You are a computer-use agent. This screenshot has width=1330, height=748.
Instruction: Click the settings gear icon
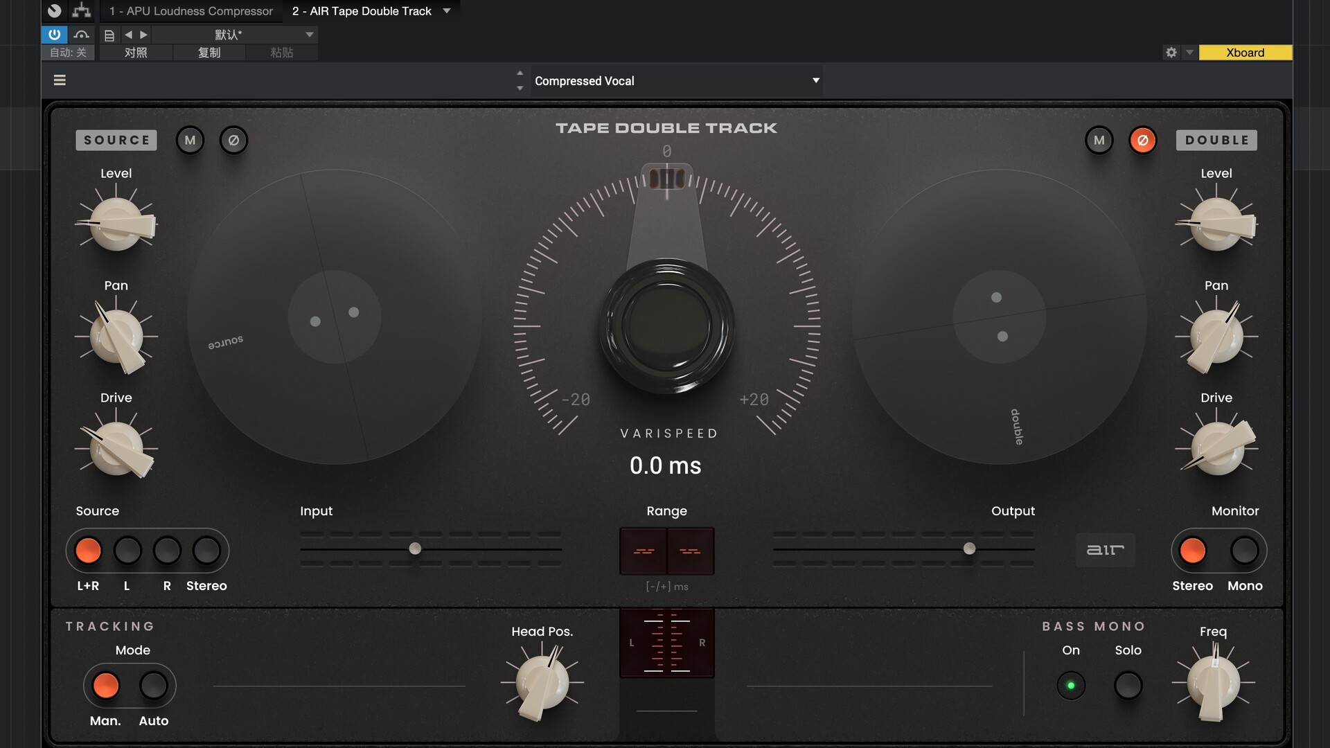1171,53
